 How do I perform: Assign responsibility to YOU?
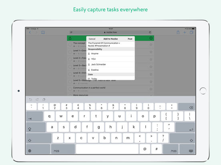(110, 59)
